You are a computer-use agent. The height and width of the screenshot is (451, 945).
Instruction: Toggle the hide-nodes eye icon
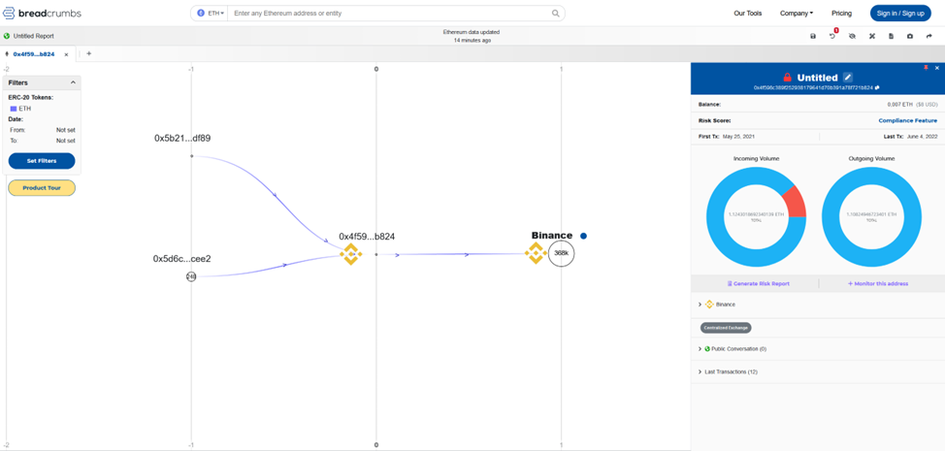(x=852, y=36)
